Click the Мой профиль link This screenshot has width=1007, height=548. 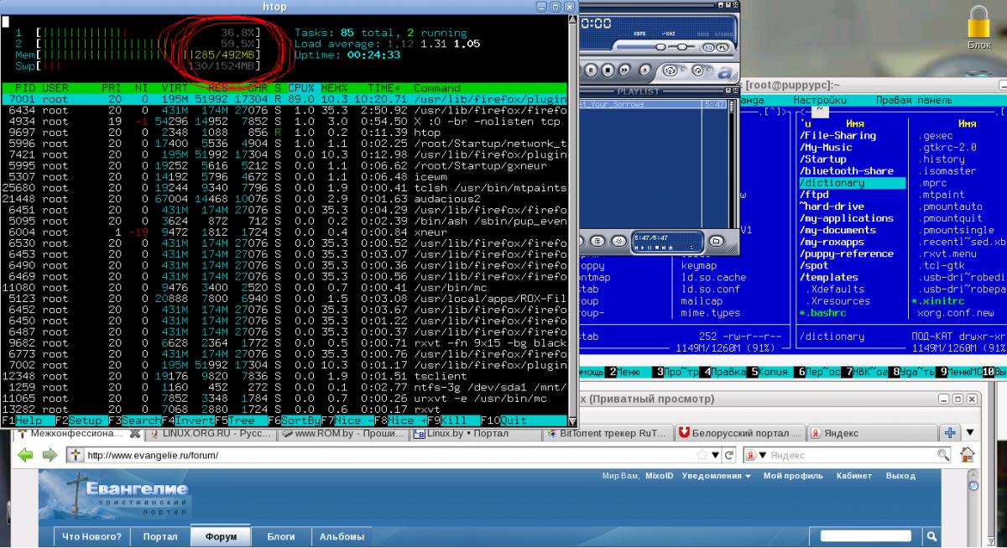(x=794, y=476)
